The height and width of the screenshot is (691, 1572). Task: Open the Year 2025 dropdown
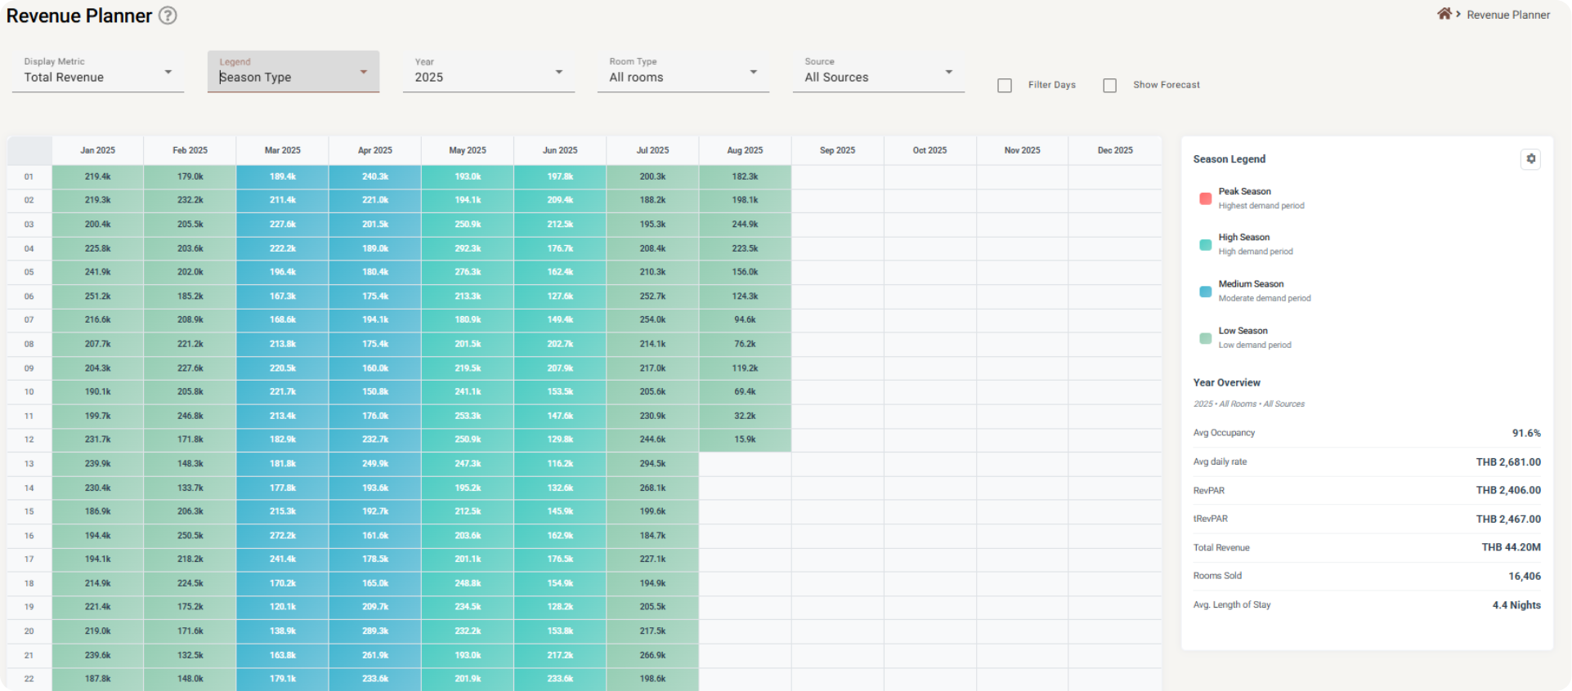(488, 77)
